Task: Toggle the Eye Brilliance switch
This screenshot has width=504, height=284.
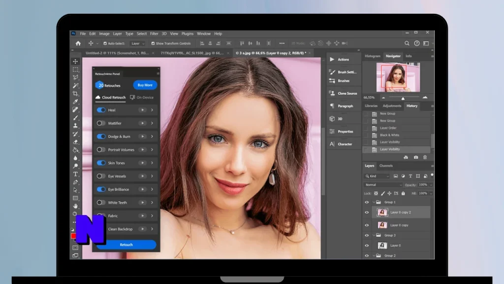Action: point(101,189)
